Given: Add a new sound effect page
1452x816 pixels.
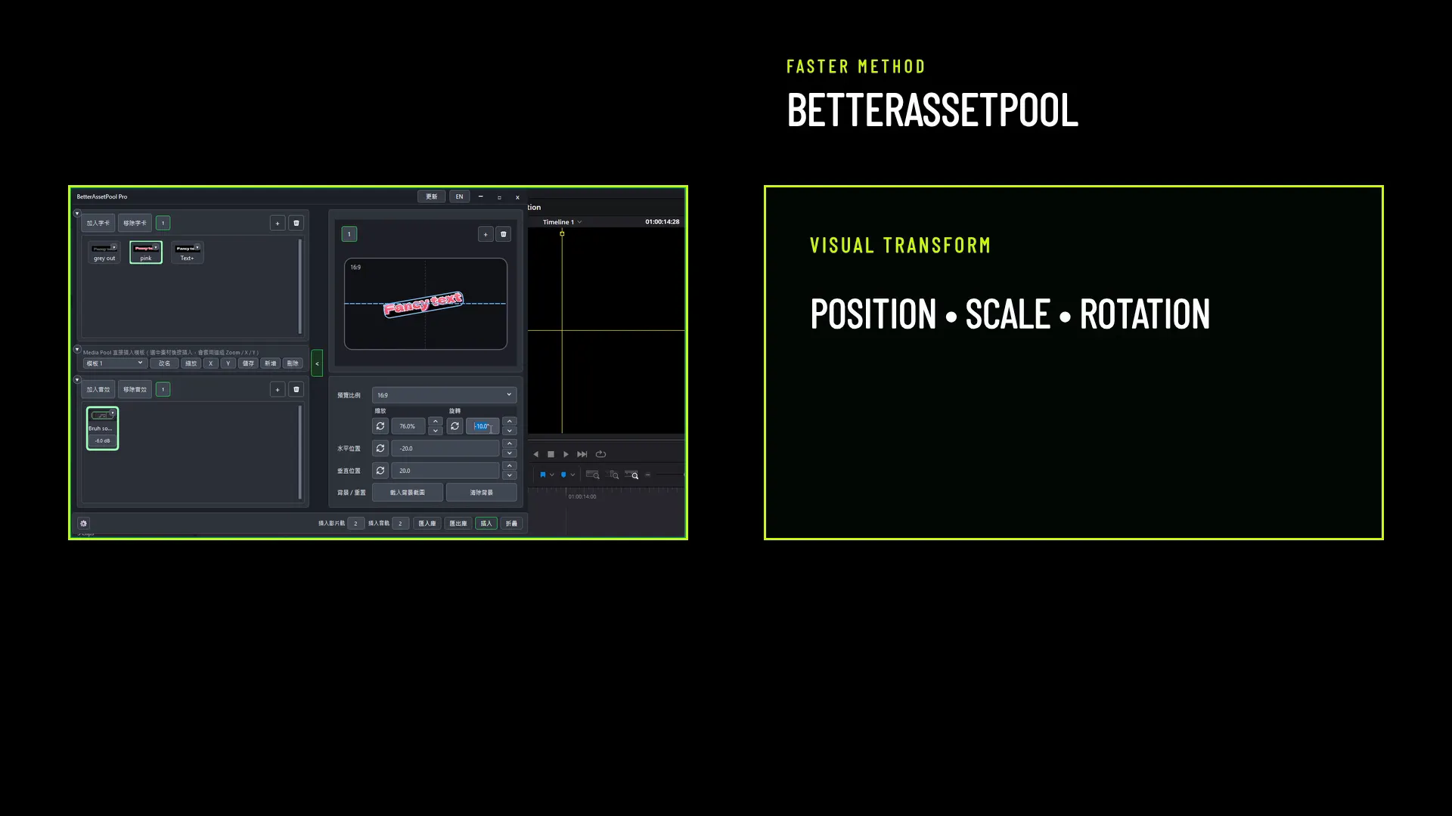Looking at the screenshot, I should 278,389.
